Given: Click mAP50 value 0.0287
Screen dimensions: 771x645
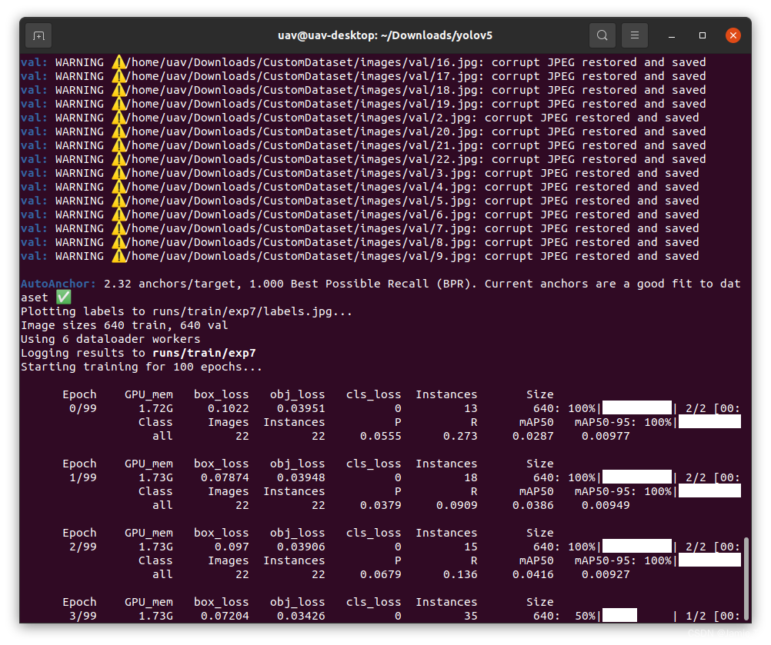Looking at the screenshot, I should (x=533, y=436).
